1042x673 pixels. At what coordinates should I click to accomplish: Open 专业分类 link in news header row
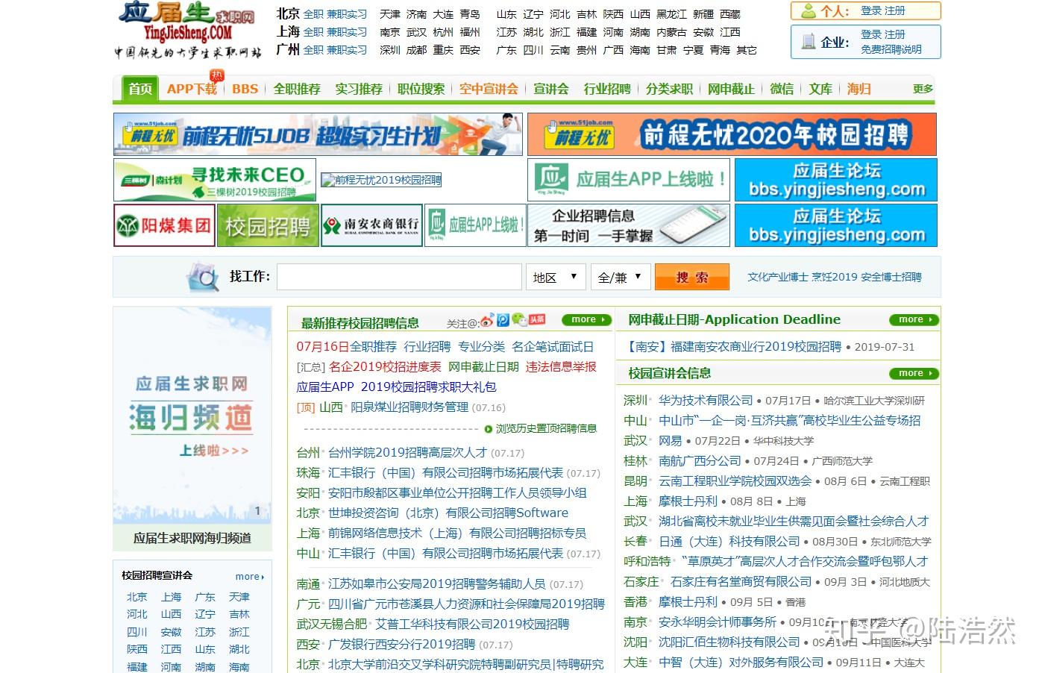click(x=481, y=346)
